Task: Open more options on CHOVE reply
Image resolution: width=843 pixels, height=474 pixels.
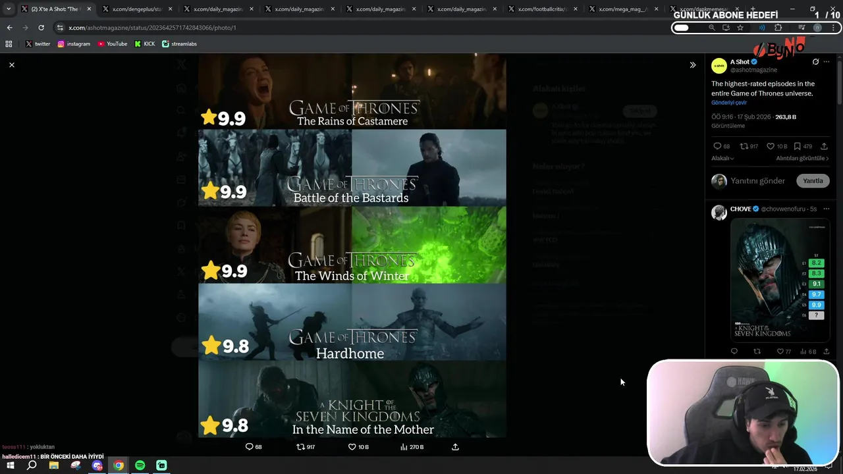Action: click(827, 209)
